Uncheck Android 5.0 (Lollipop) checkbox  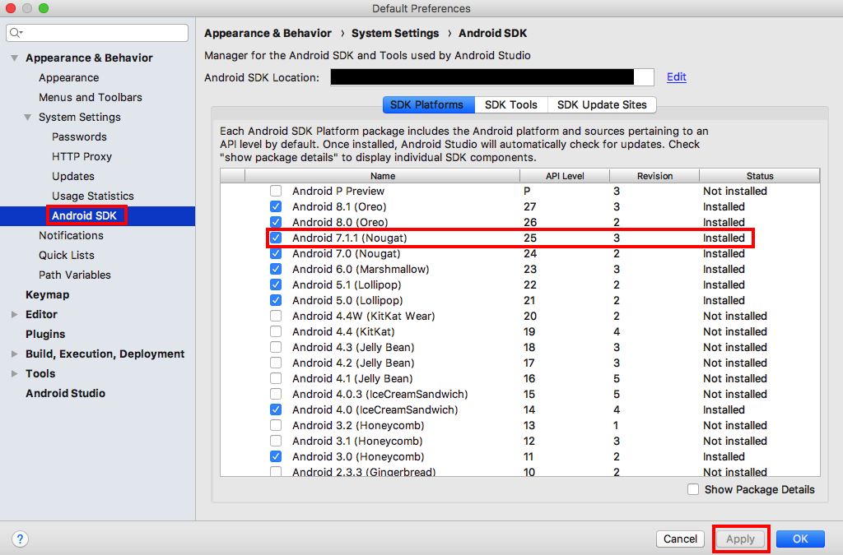[276, 300]
